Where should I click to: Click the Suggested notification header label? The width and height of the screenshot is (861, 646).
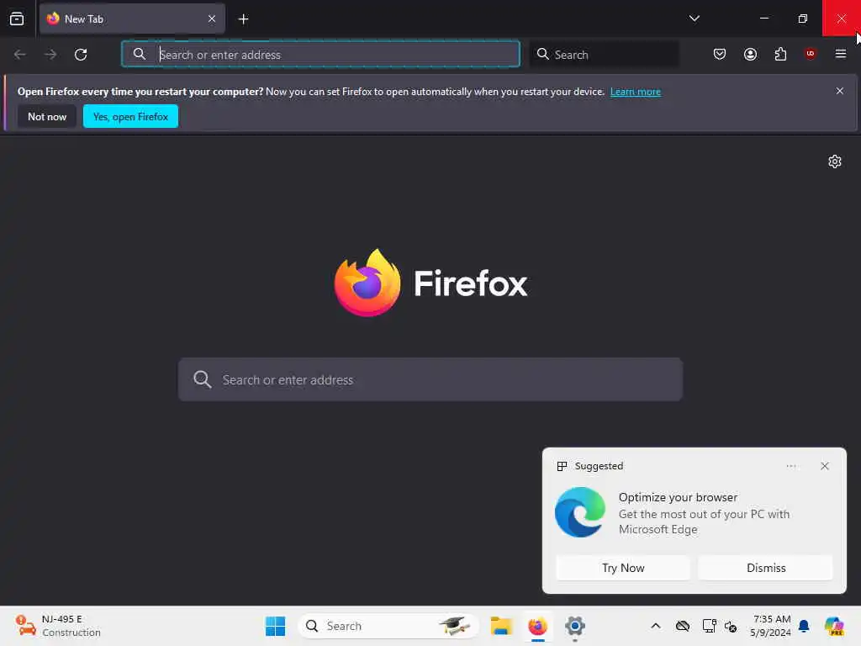tap(599, 466)
